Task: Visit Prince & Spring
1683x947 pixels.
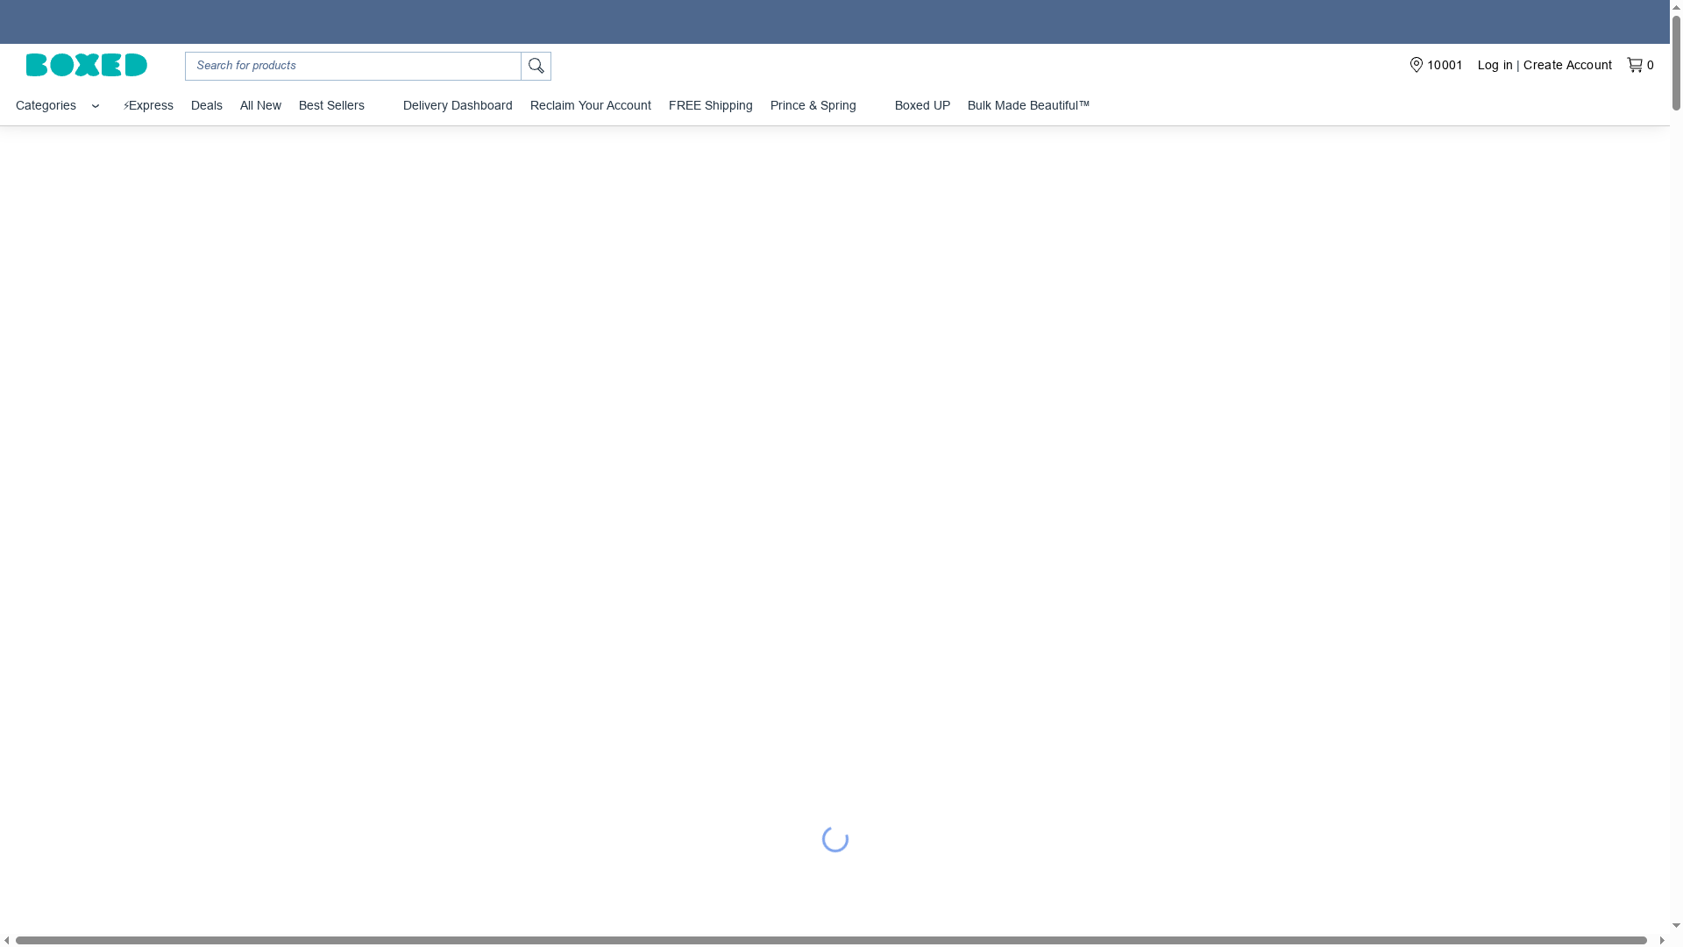Action: [x=813, y=105]
